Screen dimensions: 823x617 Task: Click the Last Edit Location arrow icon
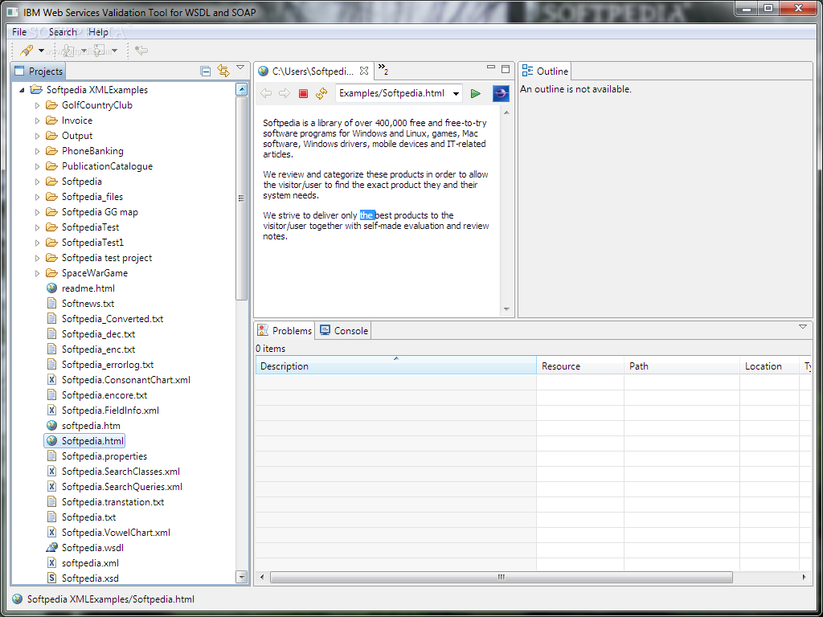click(141, 51)
